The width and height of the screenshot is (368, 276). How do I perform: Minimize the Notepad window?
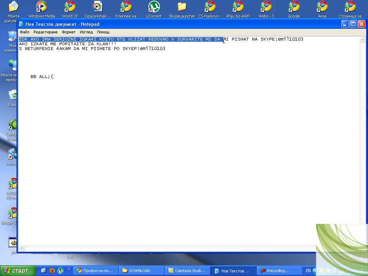pos(345,24)
